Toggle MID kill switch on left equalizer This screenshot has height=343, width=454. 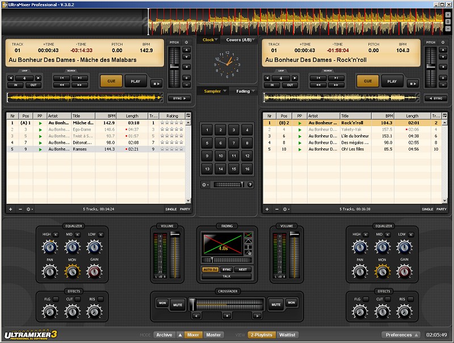pyautogui.click(x=78, y=235)
